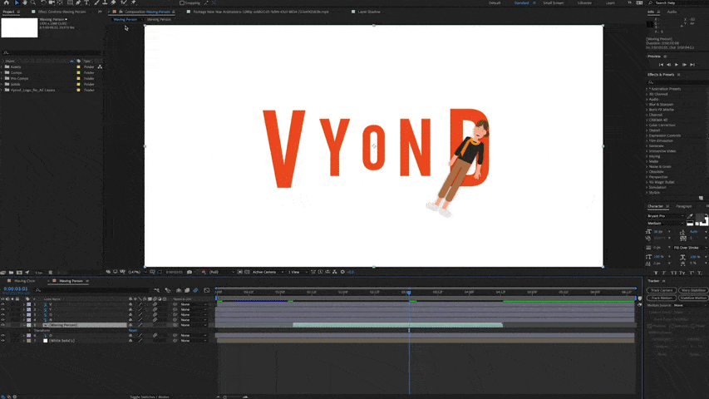Select the Zoom magnifier tool
The width and height of the screenshot is (709, 399).
point(33,2)
